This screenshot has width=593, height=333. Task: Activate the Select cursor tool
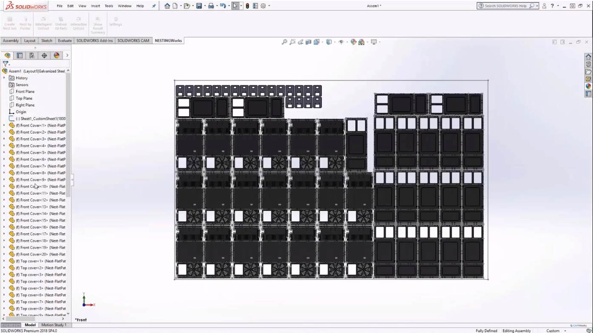tap(235, 6)
